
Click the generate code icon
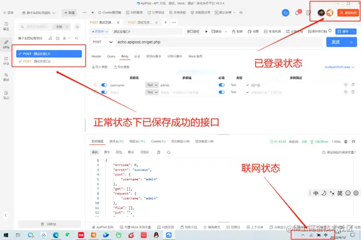pyautogui.click(x=265, y=31)
